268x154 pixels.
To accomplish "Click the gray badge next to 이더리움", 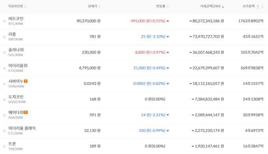I will [26, 66].
